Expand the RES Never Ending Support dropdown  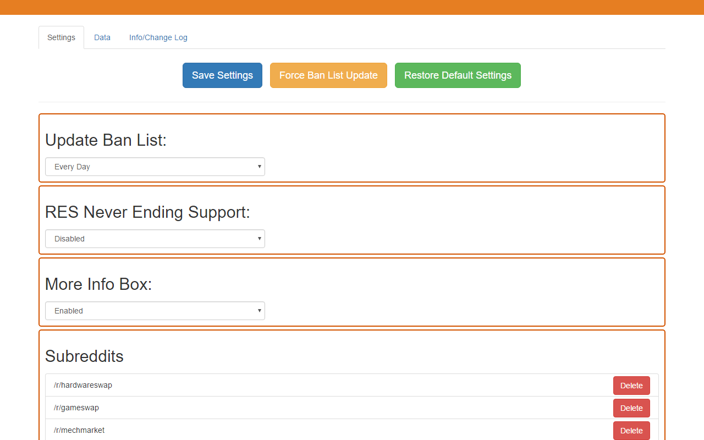point(155,239)
